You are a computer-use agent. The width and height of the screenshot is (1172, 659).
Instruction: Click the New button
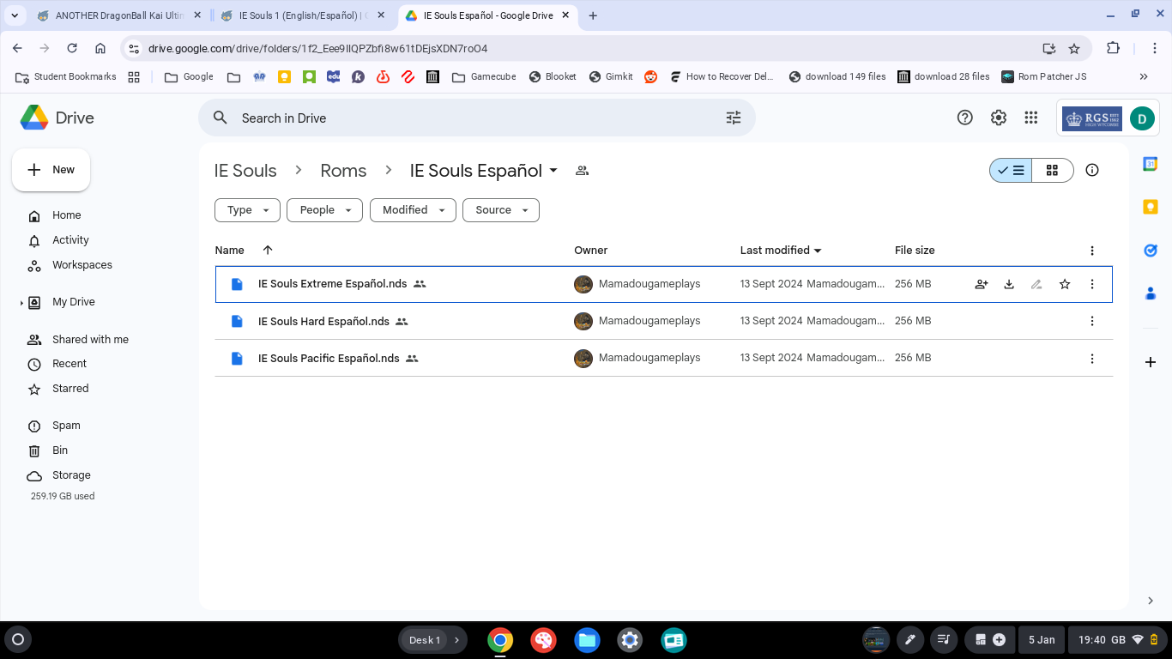coord(51,170)
